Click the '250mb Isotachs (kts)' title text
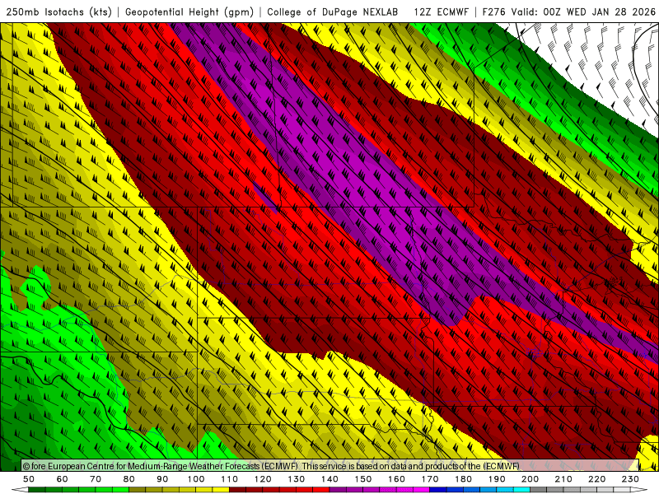This screenshot has width=659, height=494. click(59, 12)
